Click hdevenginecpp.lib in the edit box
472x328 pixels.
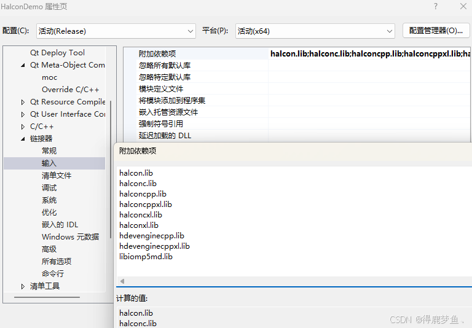[152, 236]
